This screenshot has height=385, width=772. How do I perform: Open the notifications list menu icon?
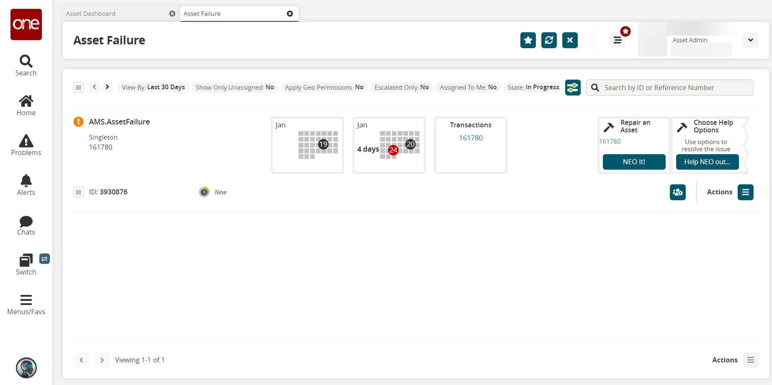tap(618, 40)
